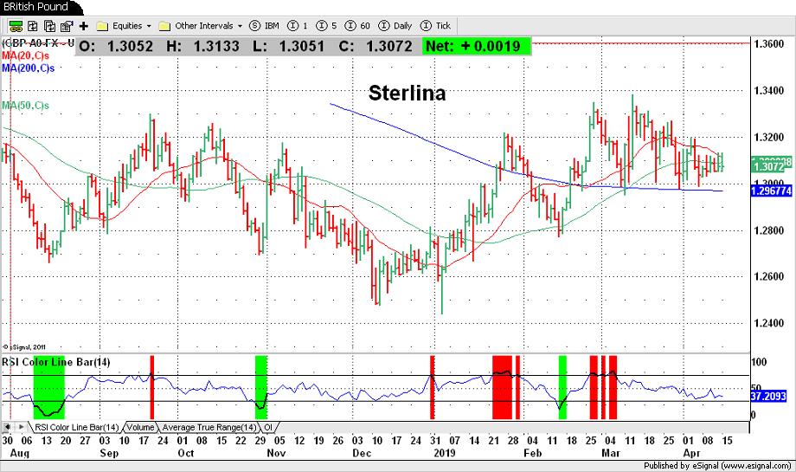The width and height of the screenshot is (796, 472).
Task: Click the Nov label on time axis
Action: coord(276,452)
